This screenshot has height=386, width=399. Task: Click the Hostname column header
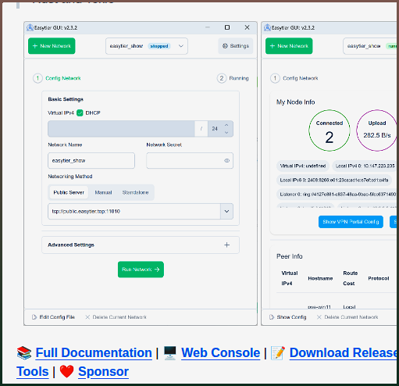[320, 278]
